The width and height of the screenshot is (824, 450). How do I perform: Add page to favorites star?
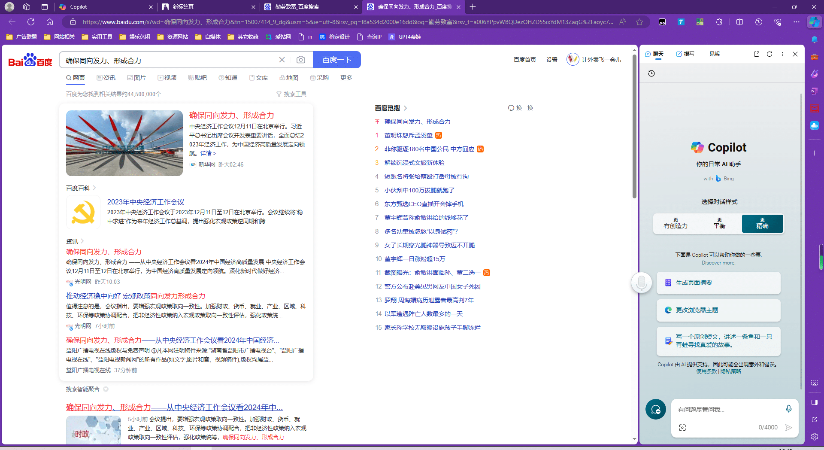pyautogui.click(x=639, y=22)
